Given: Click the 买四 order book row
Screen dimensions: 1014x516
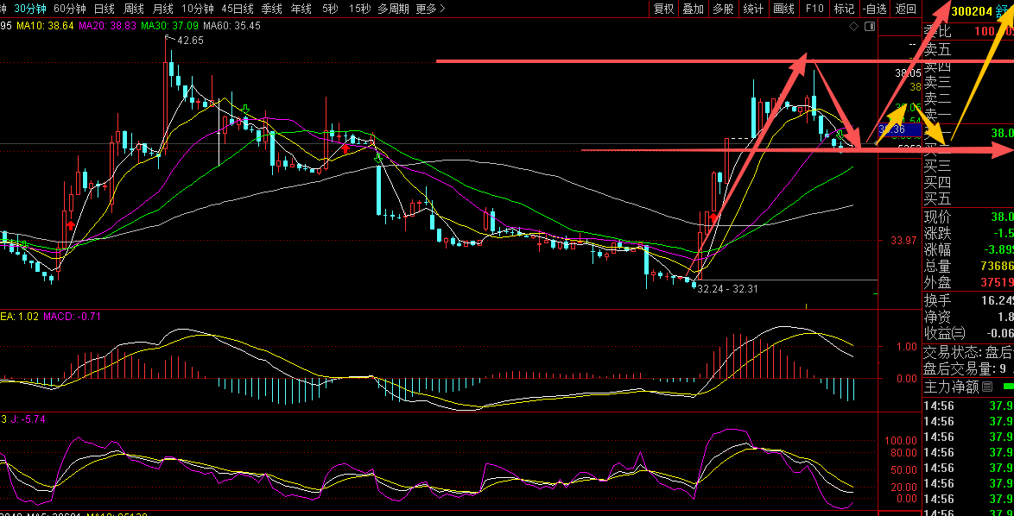Looking at the screenshot, I should point(968,182).
